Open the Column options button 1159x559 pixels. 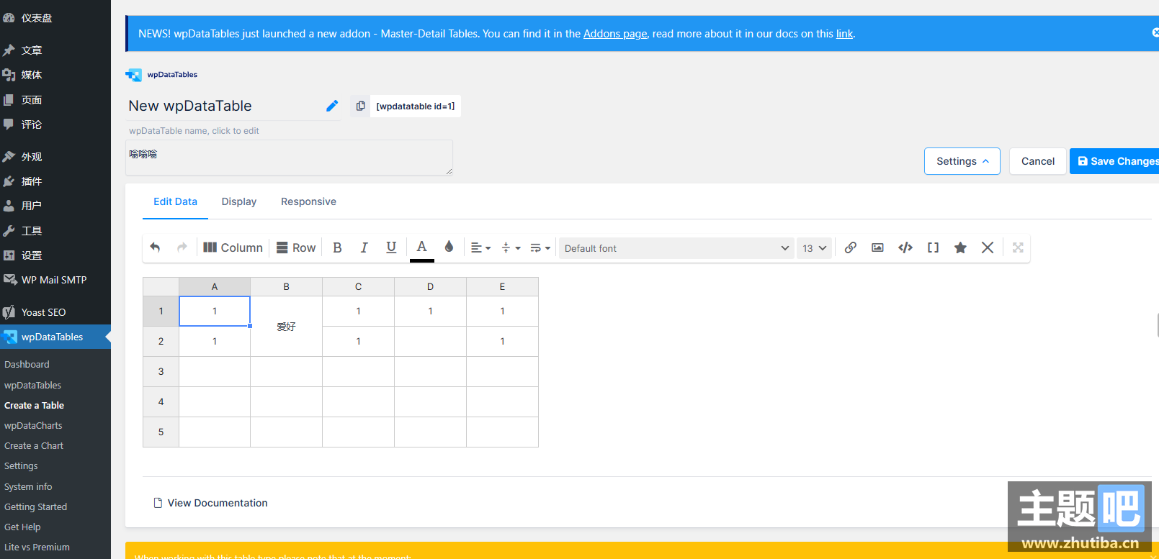[x=233, y=247]
